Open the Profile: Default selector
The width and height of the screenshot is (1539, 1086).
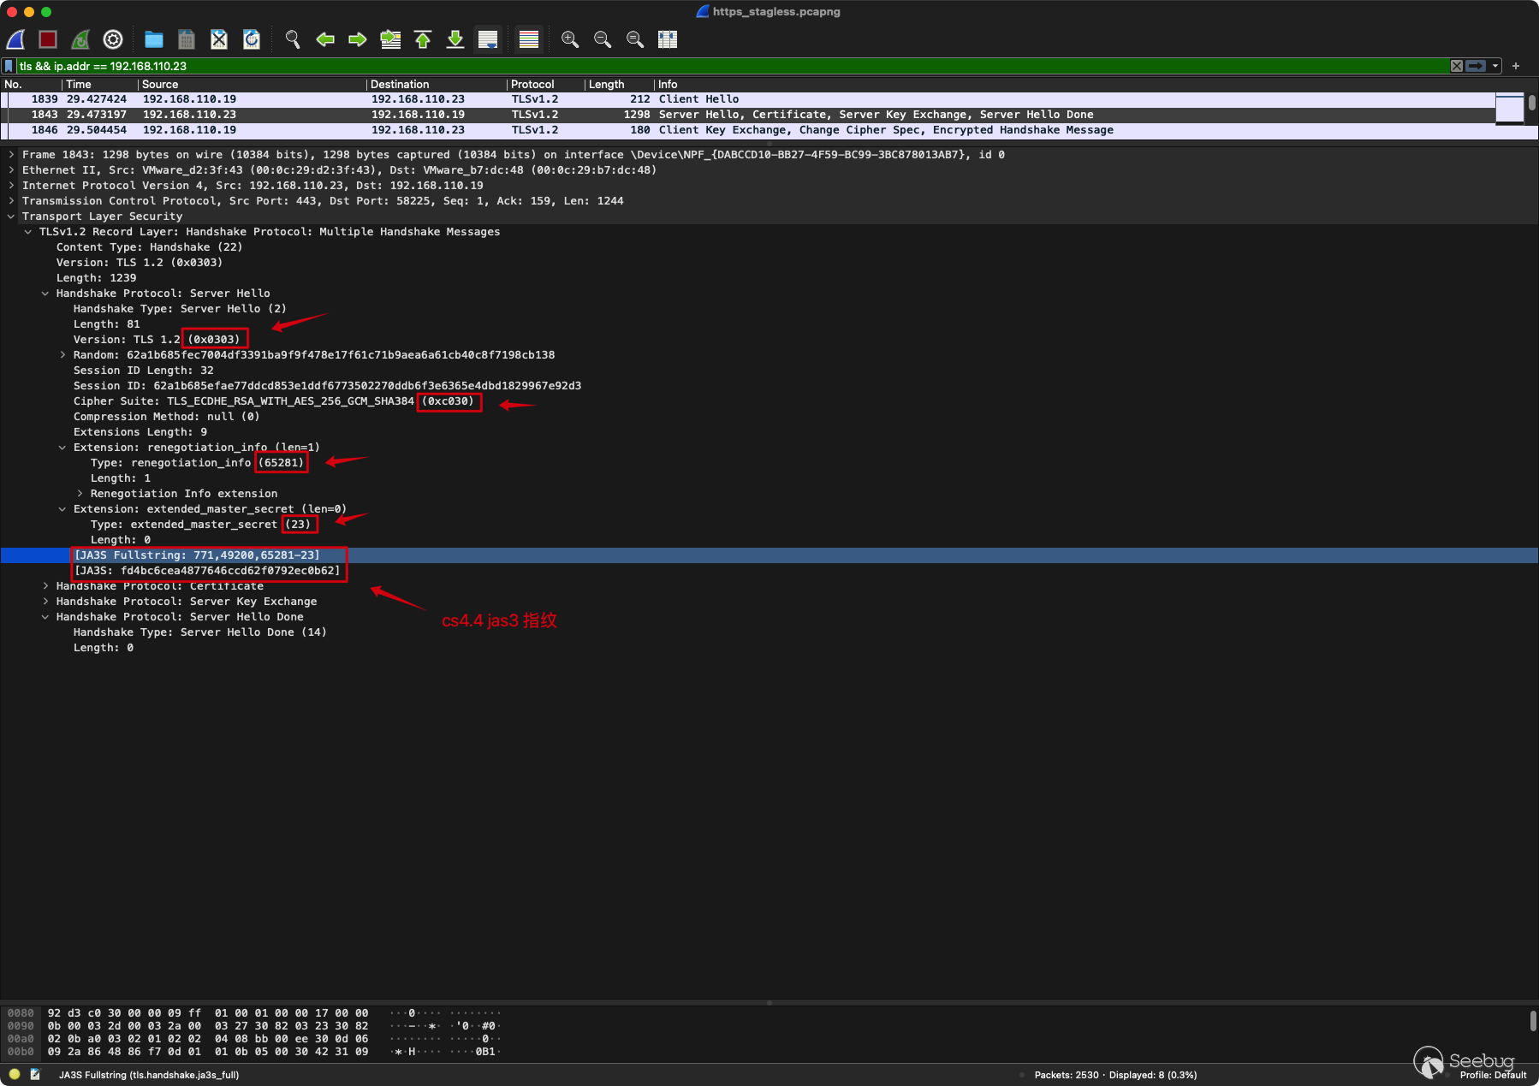coord(1493,1075)
